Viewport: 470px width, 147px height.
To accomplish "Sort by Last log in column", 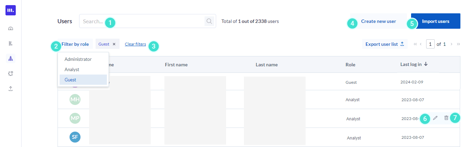I will [x=414, y=64].
